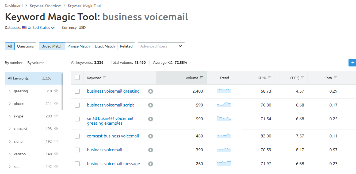This screenshot has height=174, width=356.
Task: Hide the 'verizon' keyword group
Action: 56,154
